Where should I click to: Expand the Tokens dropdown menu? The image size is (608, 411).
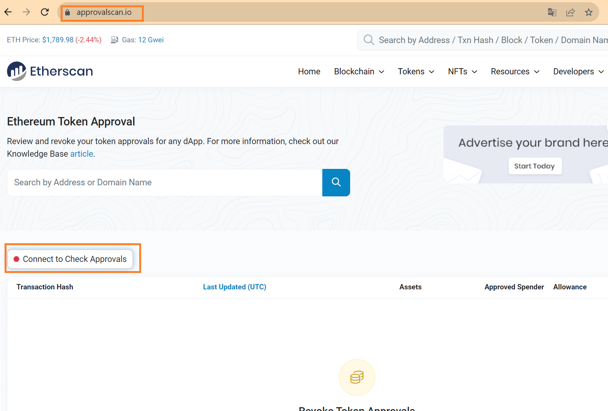pyautogui.click(x=416, y=72)
